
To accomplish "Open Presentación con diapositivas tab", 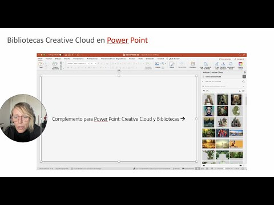I will pos(114,59).
